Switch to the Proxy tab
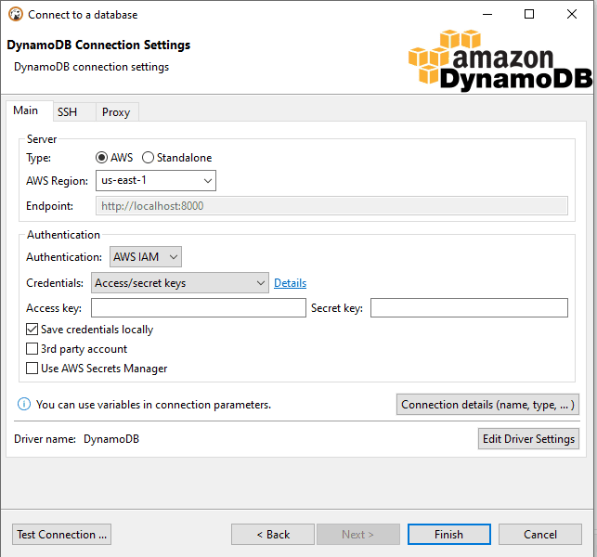This screenshot has width=597, height=557. pos(116,112)
